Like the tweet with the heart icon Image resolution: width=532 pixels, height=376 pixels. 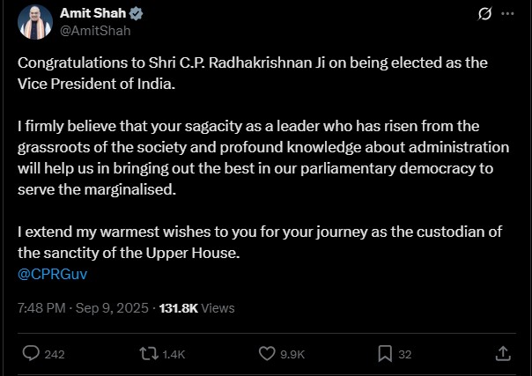pos(268,354)
